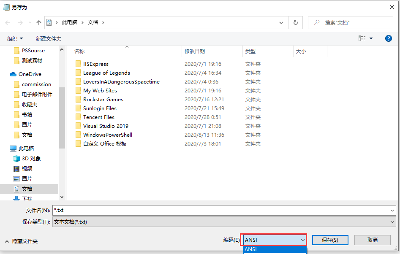400x254 pixels.
Task: Expand address bar history dropdown
Action: point(281,23)
